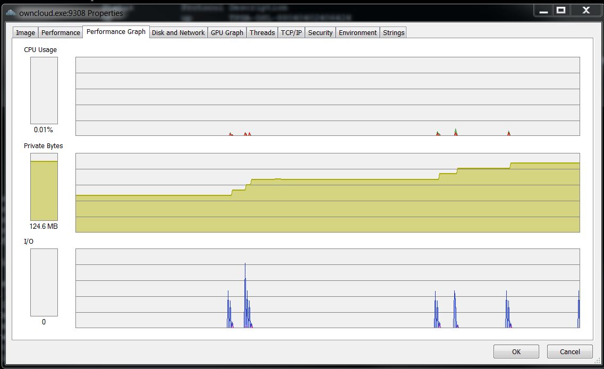This screenshot has height=369, width=604.
Task: Open the Threads tab
Action: [262, 33]
